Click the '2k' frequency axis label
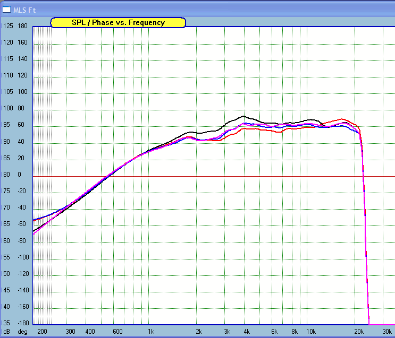Viewport: 395px width, 338px height. tap(199, 332)
